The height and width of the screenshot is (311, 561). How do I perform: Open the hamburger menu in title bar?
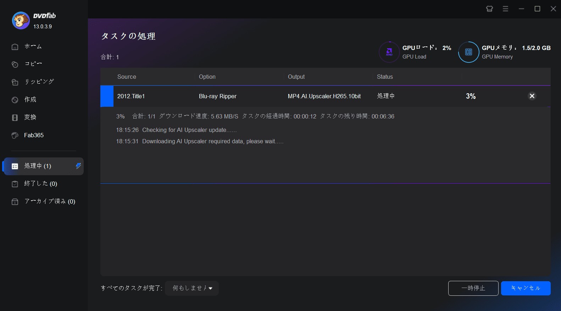pyautogui.click(x=505, y=9)
